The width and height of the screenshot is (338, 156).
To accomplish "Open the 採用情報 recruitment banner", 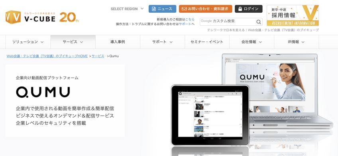I will click(x=293, y=15).
